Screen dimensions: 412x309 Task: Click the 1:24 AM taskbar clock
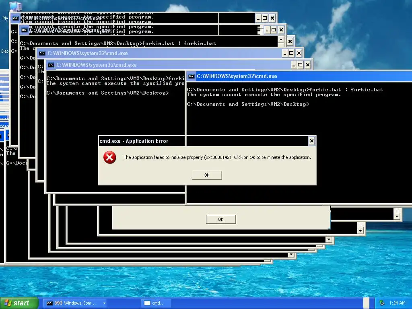point(397,303)
